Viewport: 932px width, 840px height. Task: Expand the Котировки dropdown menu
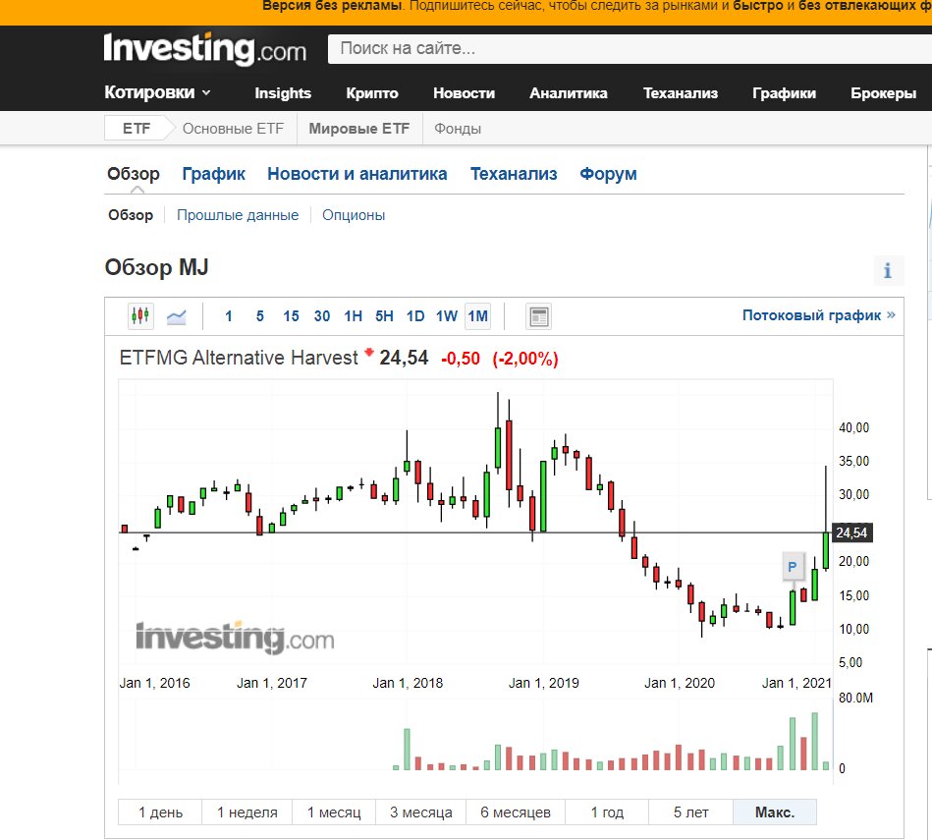pos(157,92)
